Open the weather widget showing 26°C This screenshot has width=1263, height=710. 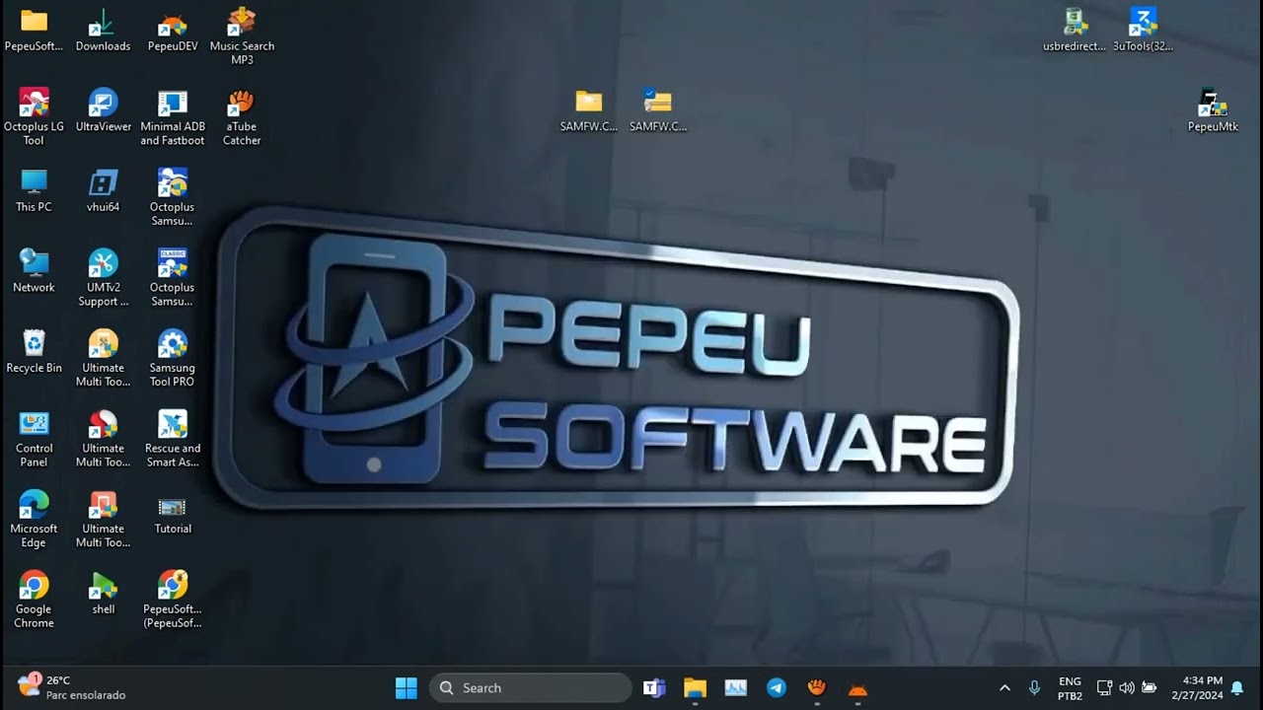pyautogui.click(x=69, y=687)
